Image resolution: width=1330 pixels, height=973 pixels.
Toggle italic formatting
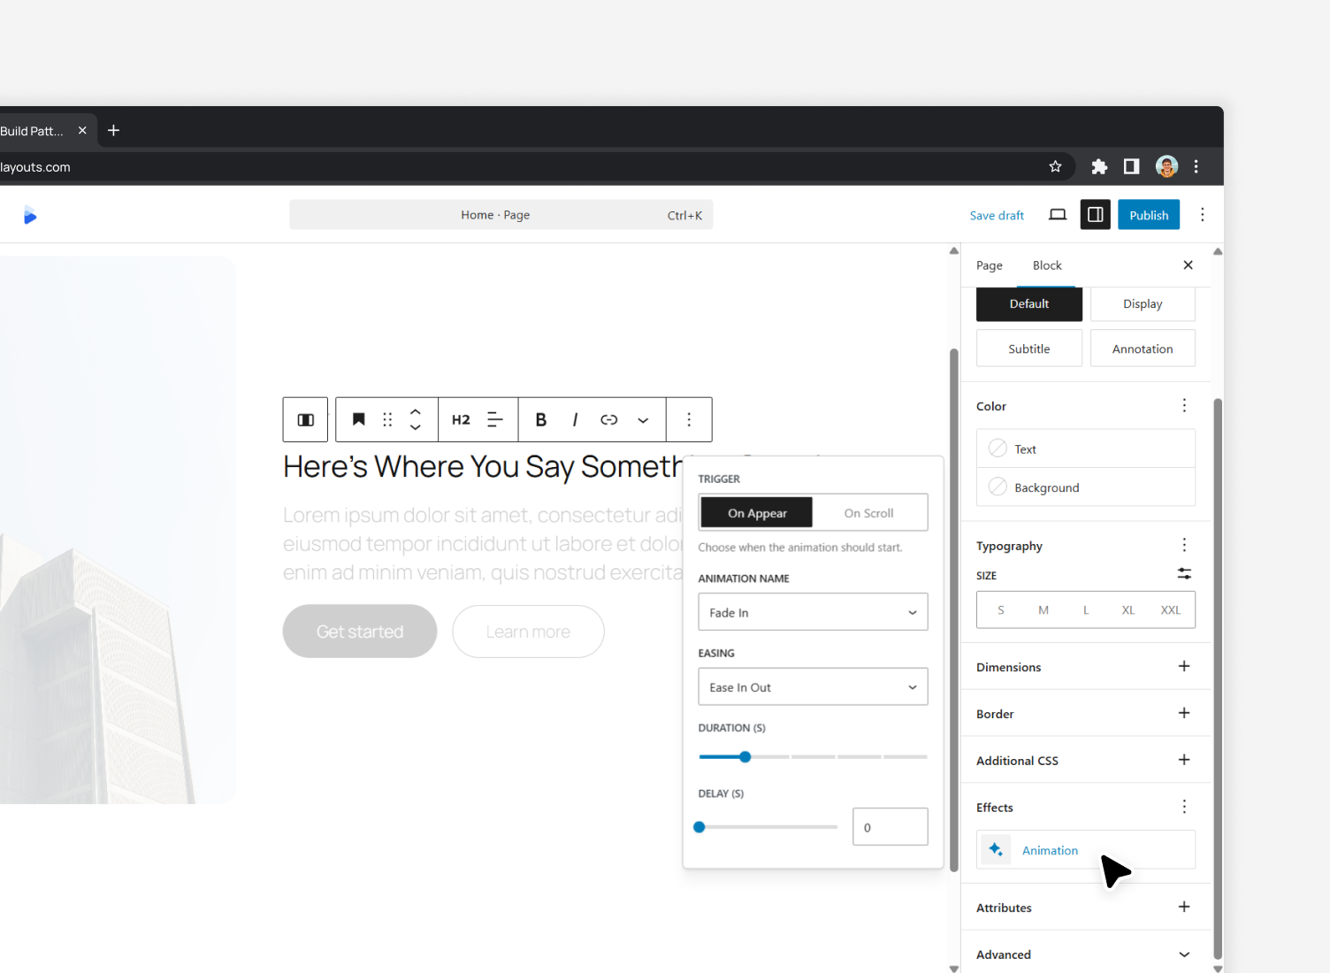(575, 420)
